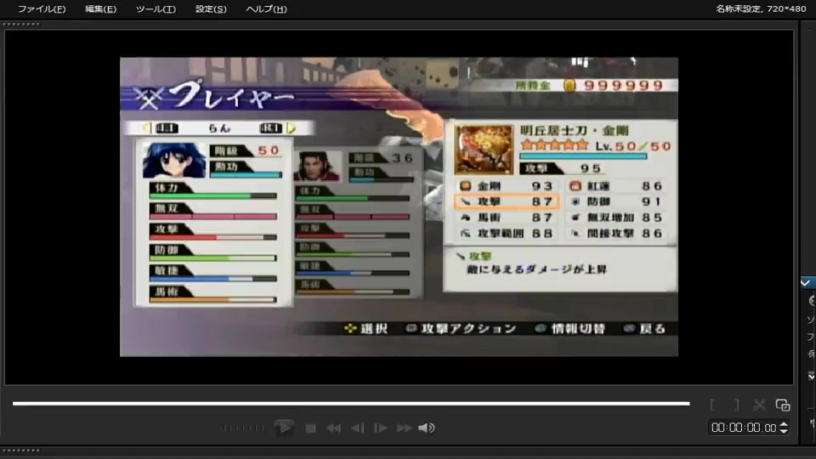Click the 戻る prompt in the preview
The width and height of the screenshot is (816, 459).
(645, 328)
